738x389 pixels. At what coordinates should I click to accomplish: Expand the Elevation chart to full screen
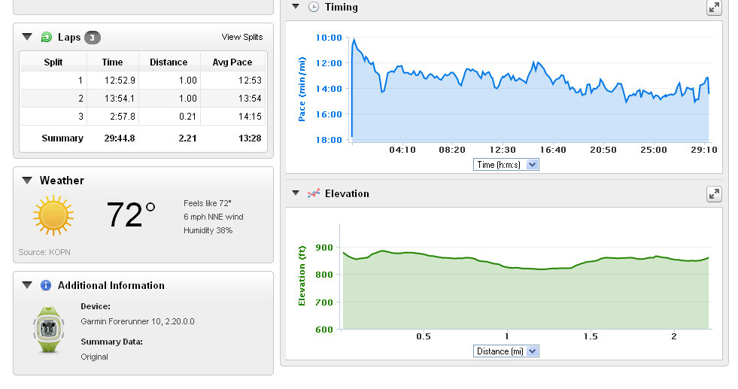[x=714, y=194]
